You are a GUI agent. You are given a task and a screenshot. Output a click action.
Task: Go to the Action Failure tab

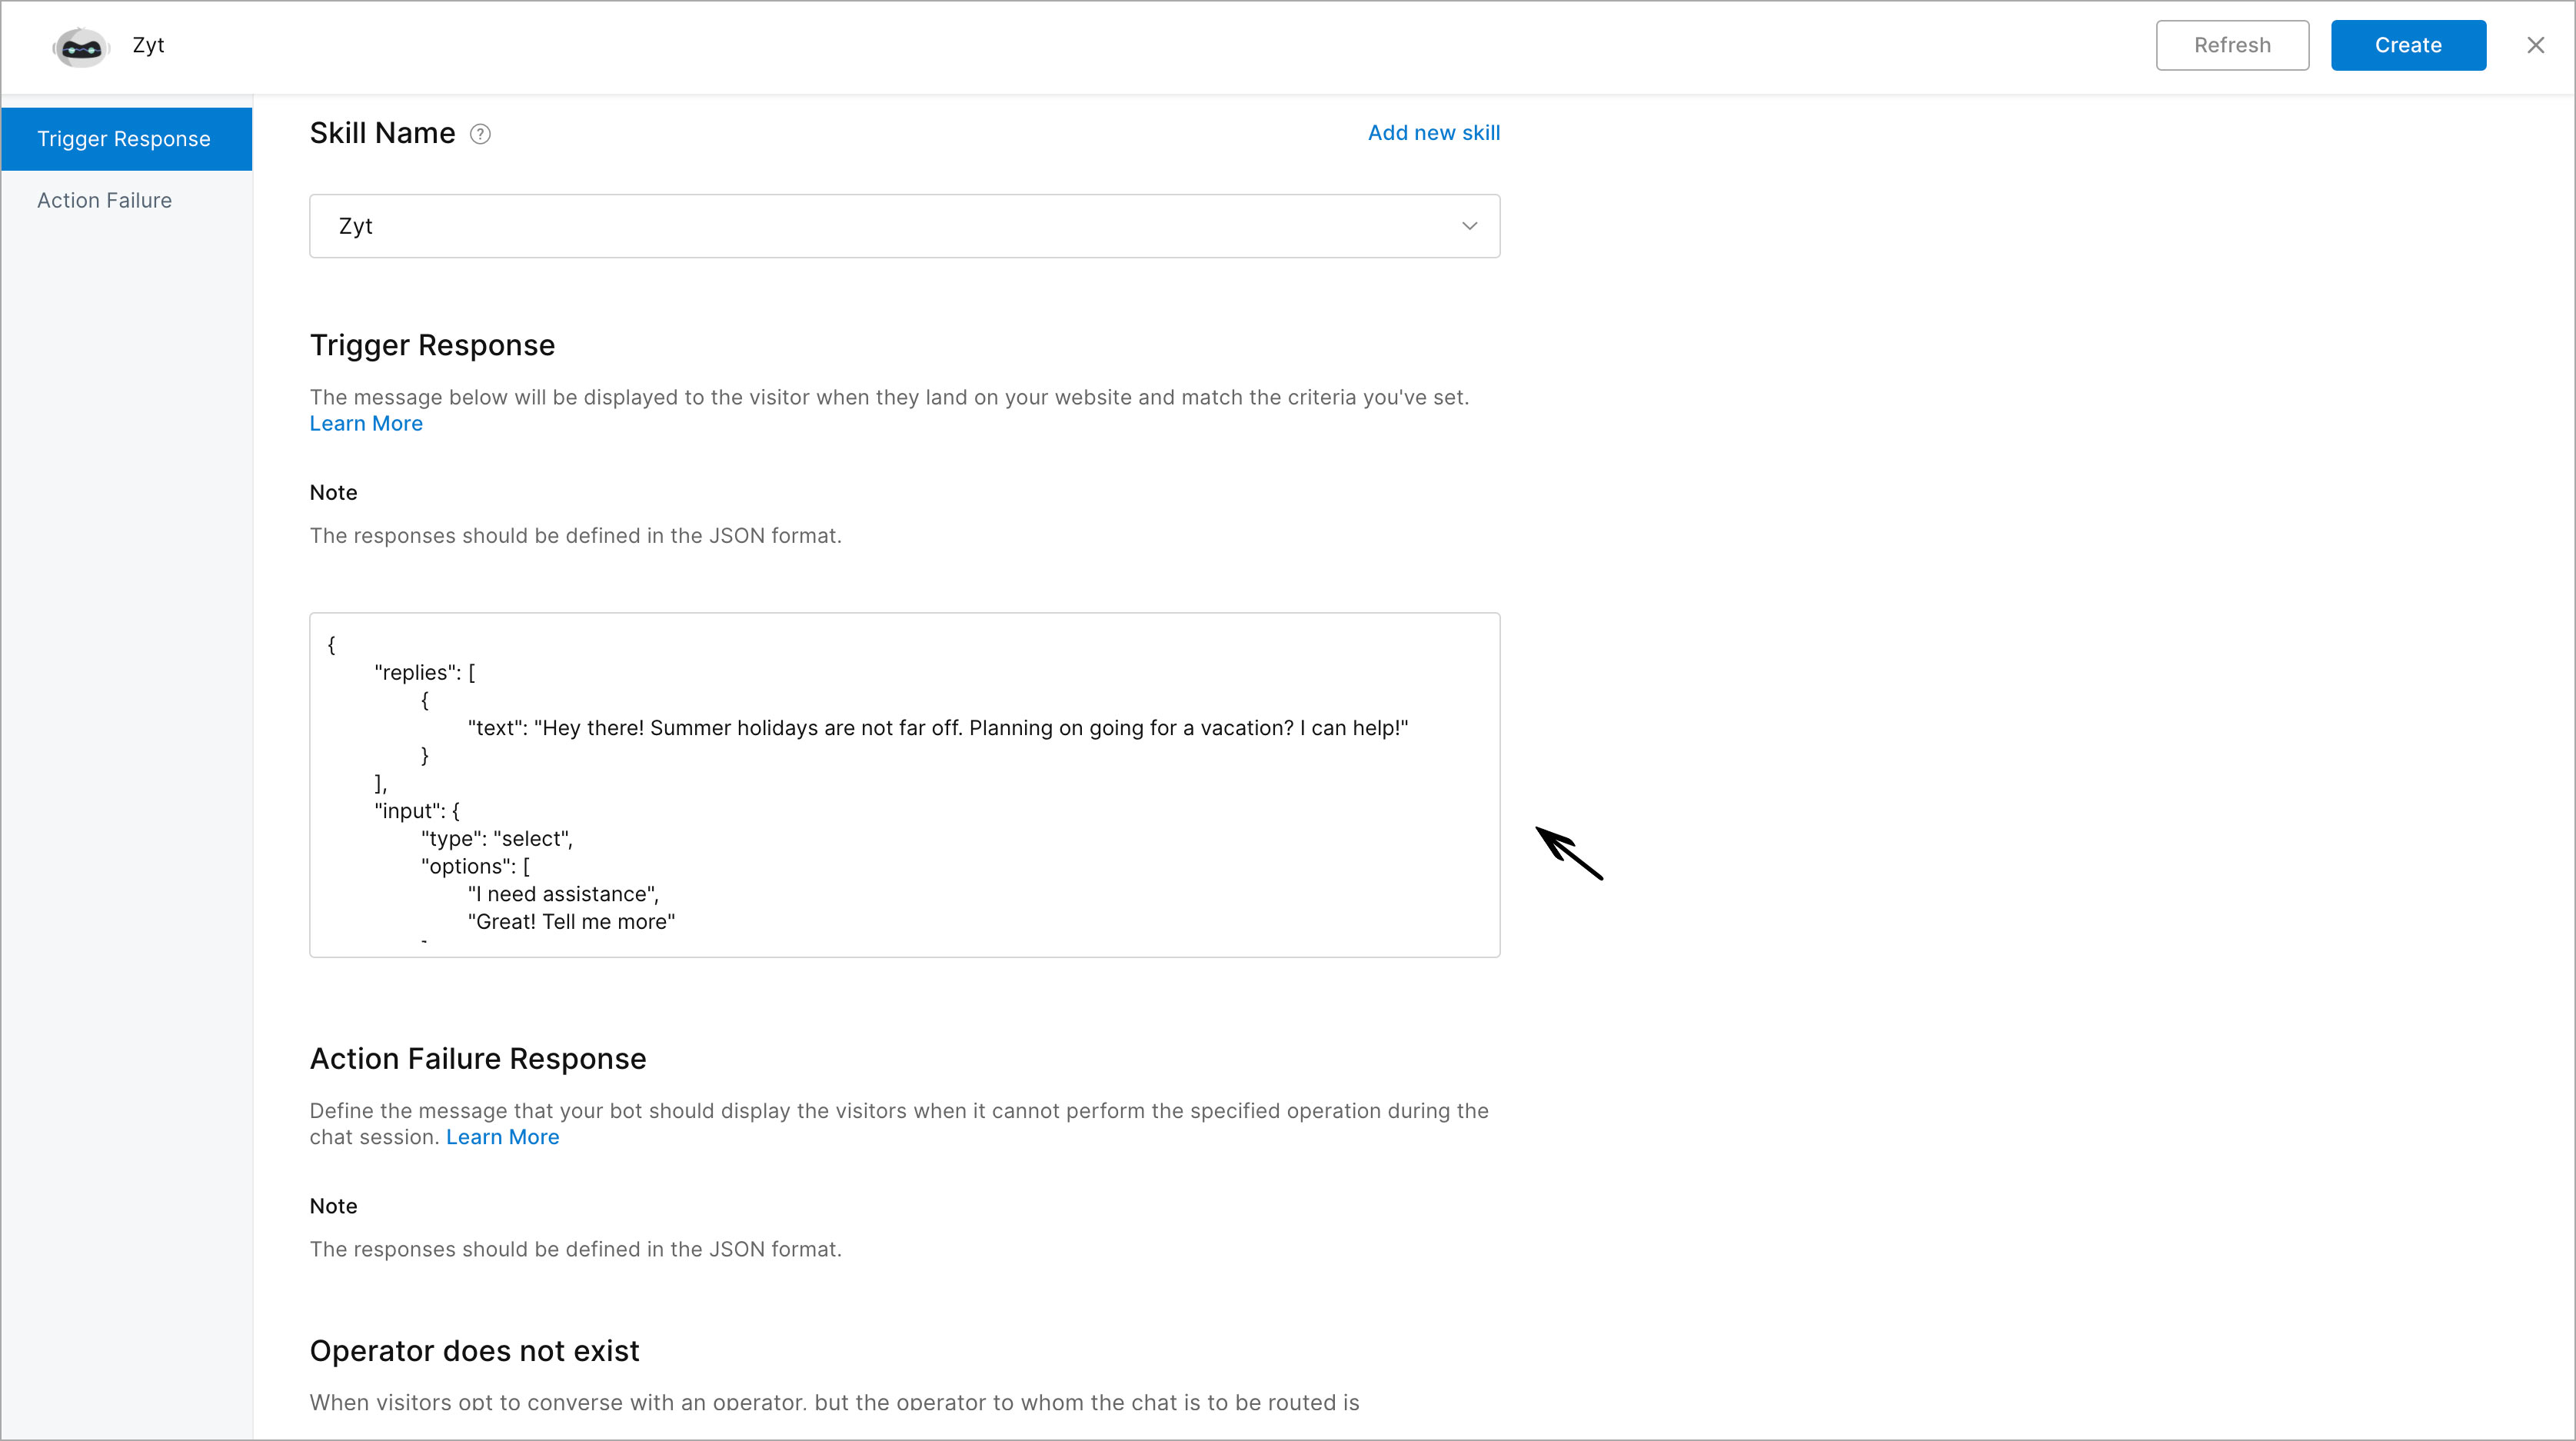pyautogui.click(x=104, y=200)
